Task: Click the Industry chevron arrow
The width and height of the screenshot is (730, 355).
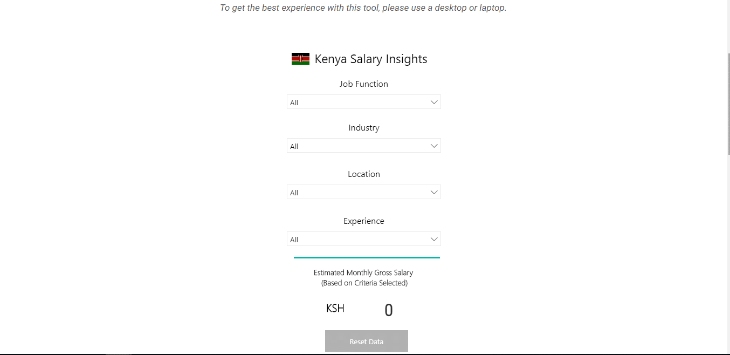Action: pos(434,146)
